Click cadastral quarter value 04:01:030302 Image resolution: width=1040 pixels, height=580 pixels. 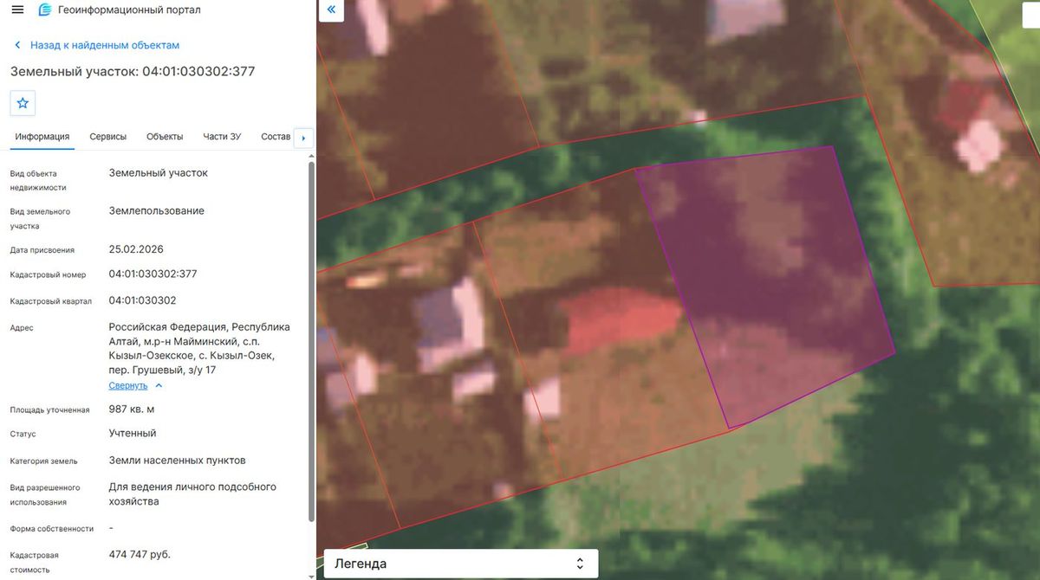[143, 300]
